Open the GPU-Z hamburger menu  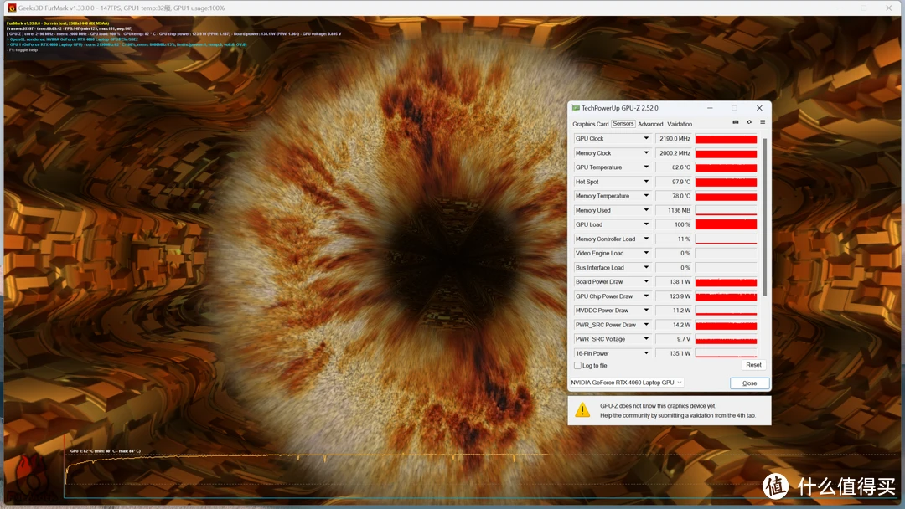click(x=763, y=122)
